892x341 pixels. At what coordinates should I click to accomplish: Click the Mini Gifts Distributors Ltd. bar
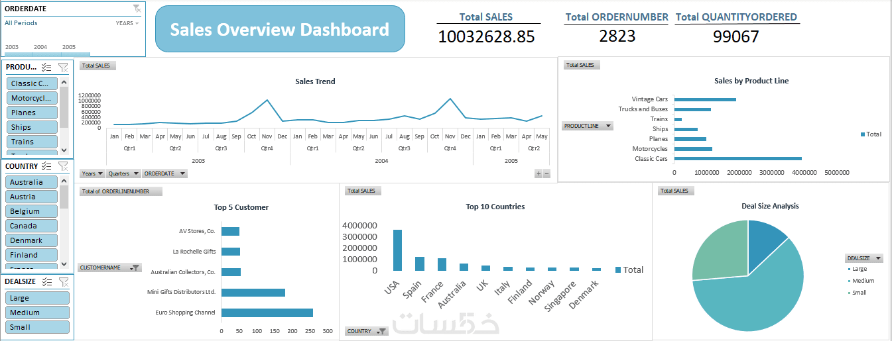(x=253, y=292)
